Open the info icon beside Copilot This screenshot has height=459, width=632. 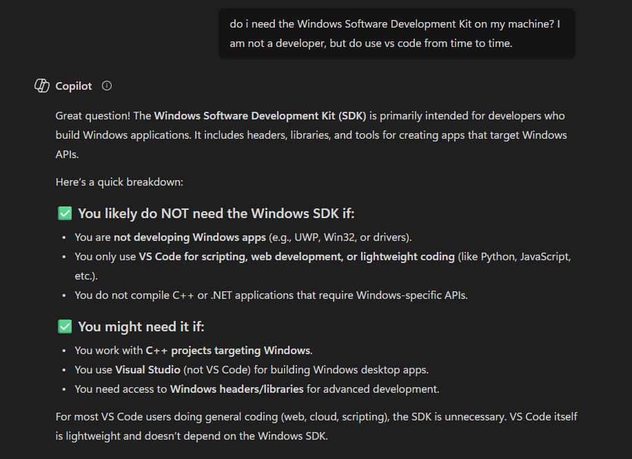pyautogui.click(x=107, y=86)
